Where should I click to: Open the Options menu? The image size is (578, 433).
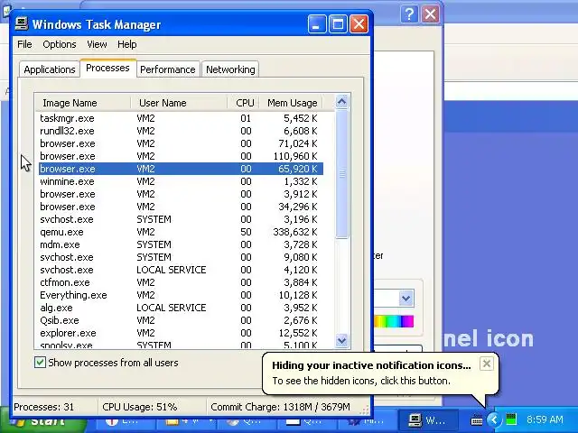(60, 44)
